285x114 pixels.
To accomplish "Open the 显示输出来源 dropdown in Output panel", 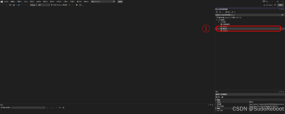I will [28, 108].
